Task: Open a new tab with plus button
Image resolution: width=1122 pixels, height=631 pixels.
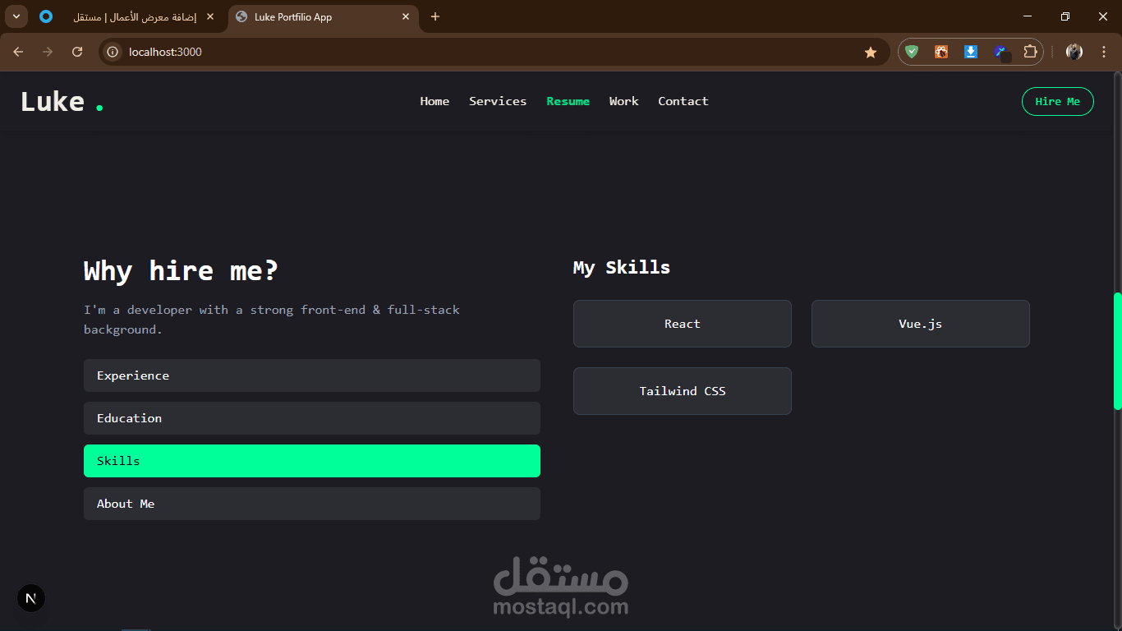Action: 435,16
